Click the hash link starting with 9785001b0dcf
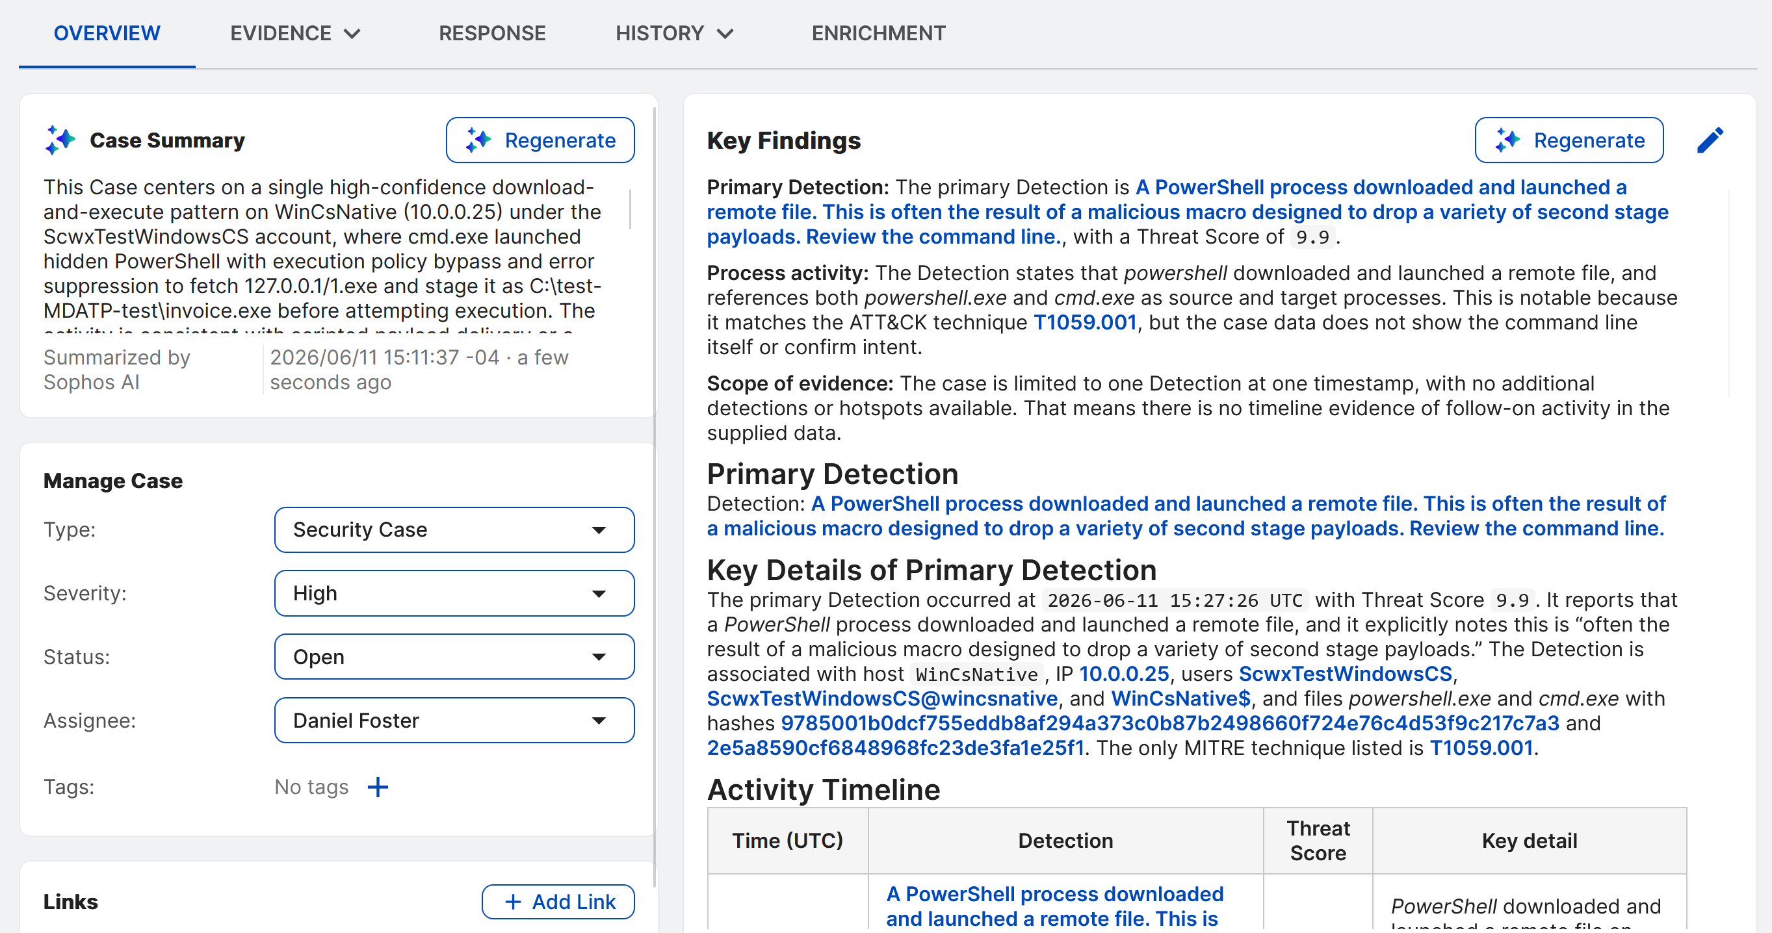The height and width of the screenshot is (933, 1772). (x=1169, y=722)
